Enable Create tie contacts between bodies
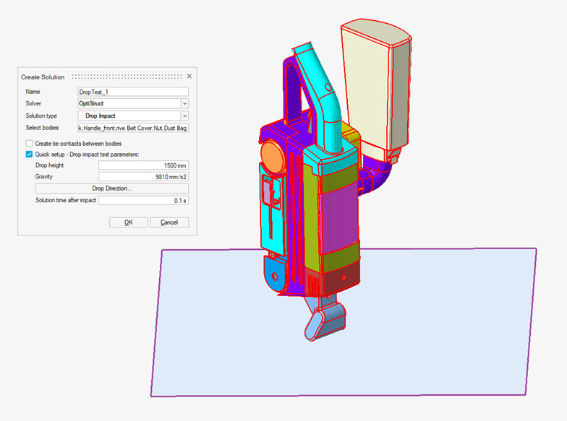The image size is (567, 421). point(29,144)
